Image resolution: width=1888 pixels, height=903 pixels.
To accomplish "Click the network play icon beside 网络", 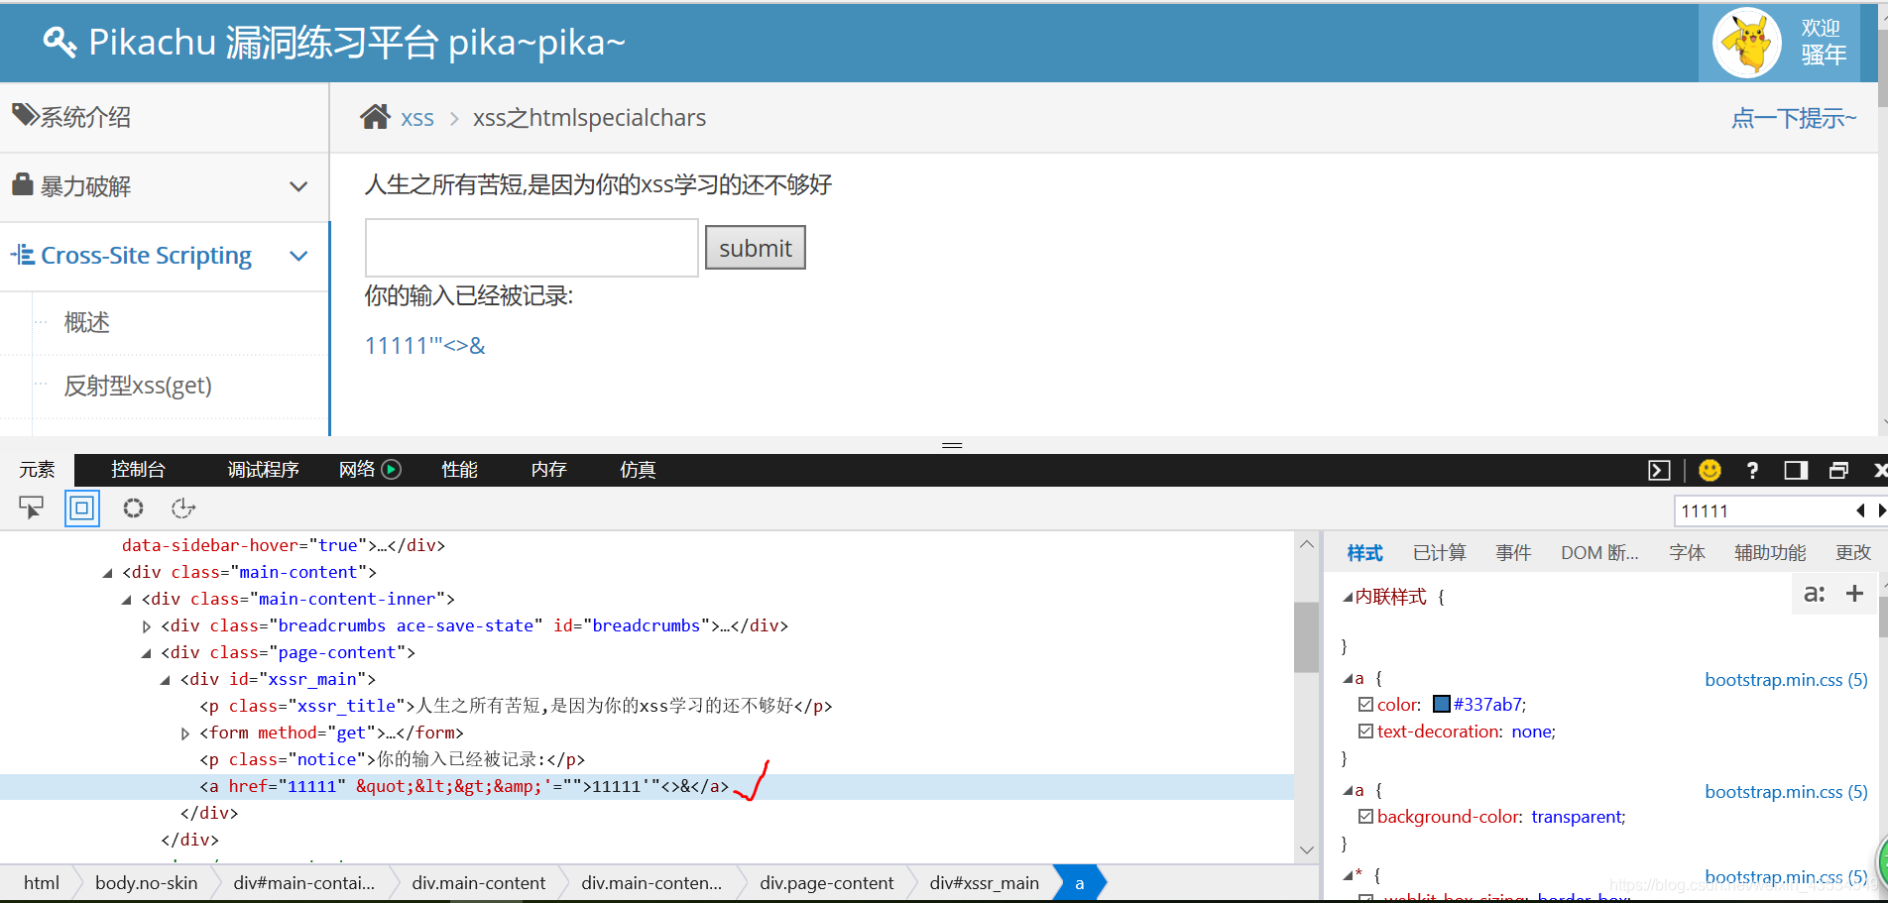I will pyautogui.click(x=392, y=470).
